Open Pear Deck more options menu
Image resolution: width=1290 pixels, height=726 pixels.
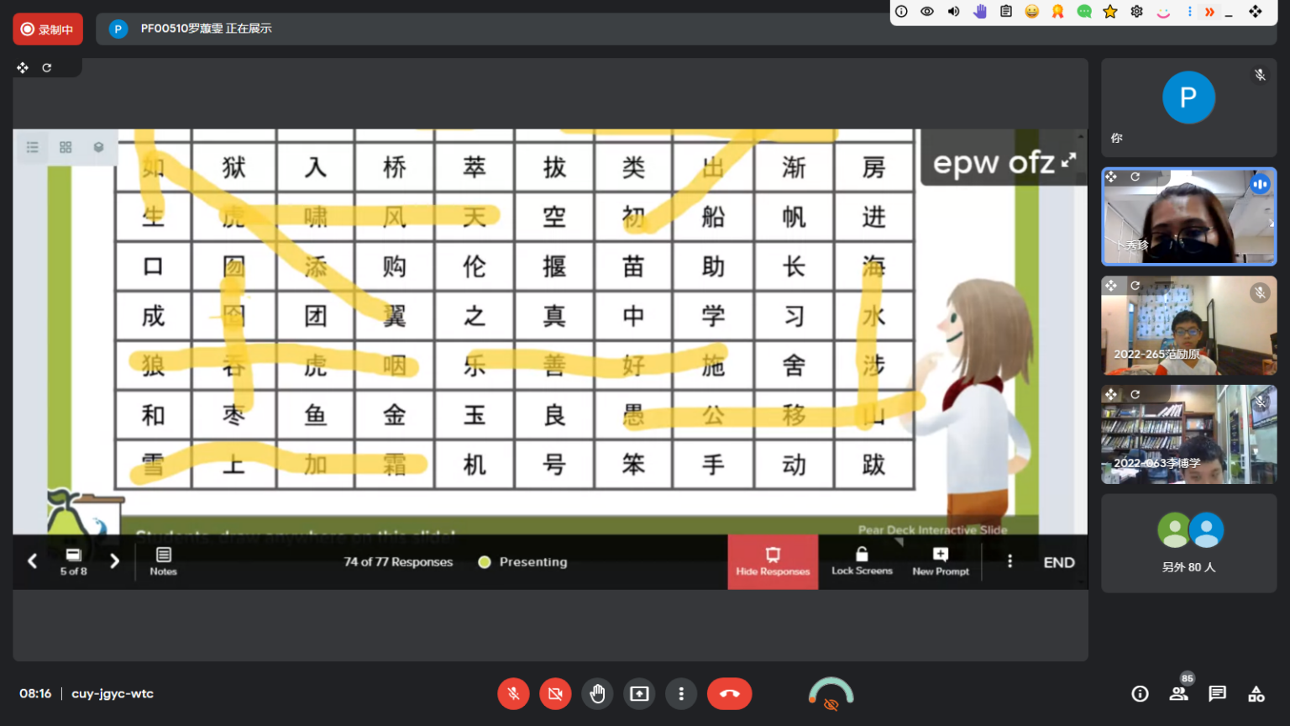point(1009,561)
